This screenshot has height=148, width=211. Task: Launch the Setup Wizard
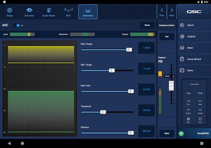194,59
